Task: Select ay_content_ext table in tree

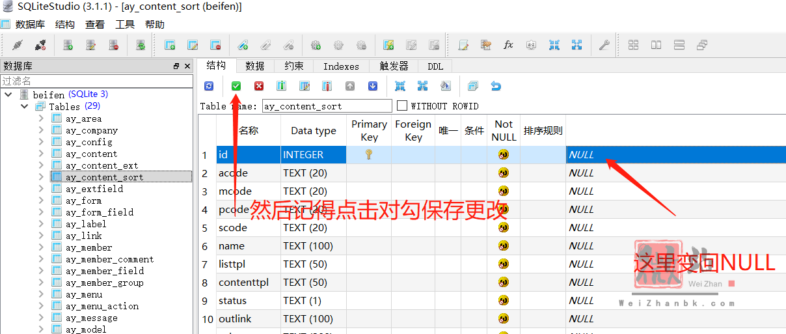Action: 102,165
